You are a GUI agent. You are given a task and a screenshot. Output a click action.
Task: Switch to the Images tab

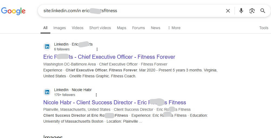click(x=60, y=28)
